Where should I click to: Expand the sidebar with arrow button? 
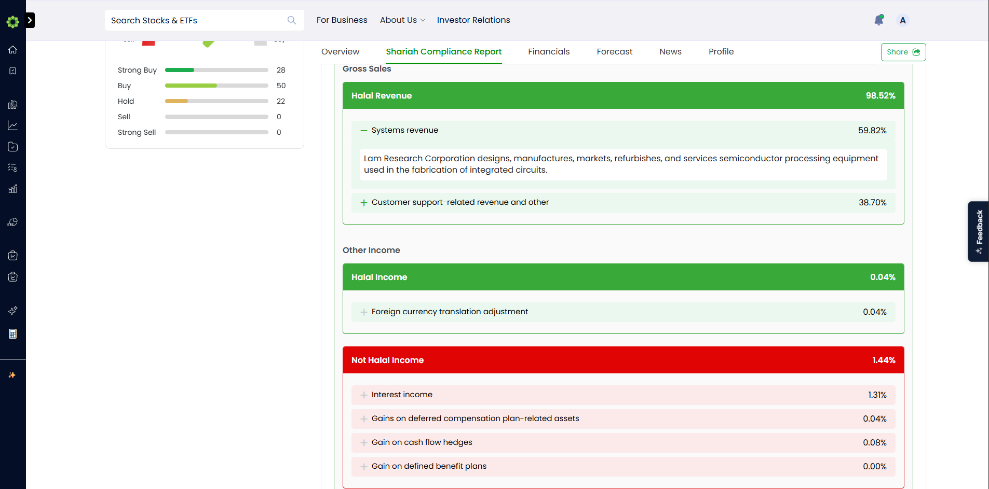coord(30,20)
